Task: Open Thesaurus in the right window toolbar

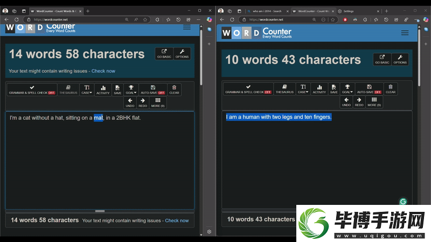Action: point(284,89)
